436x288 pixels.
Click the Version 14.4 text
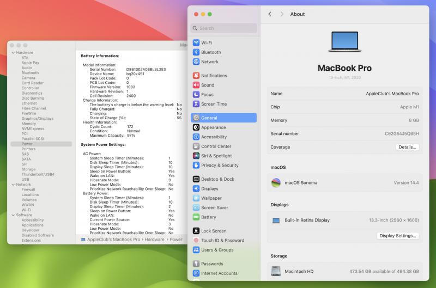(406, 183)
